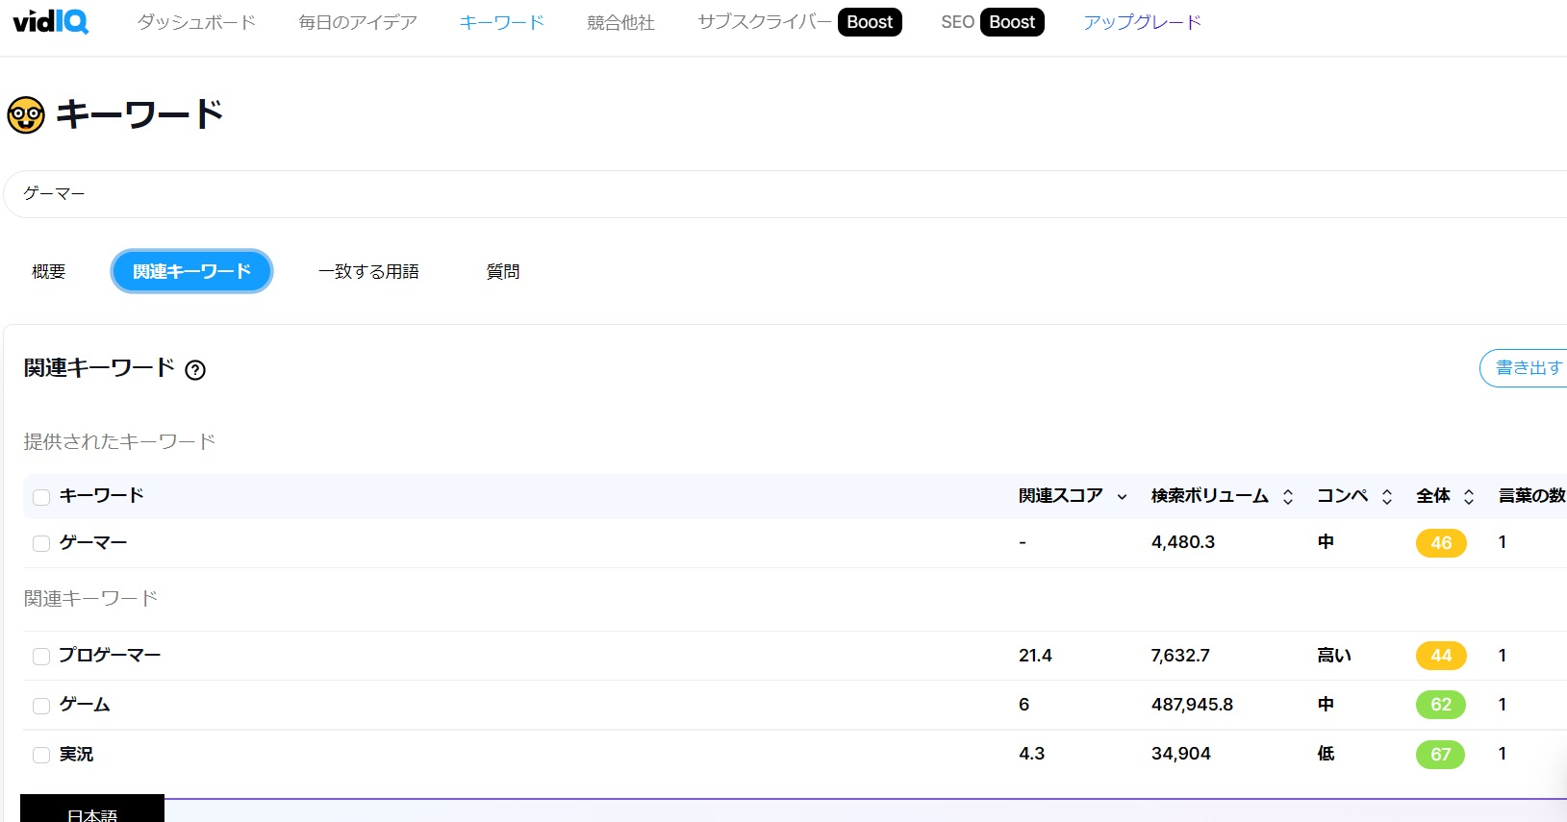Sort by 関連スコア column arrow

click(x=1122, y=497)
